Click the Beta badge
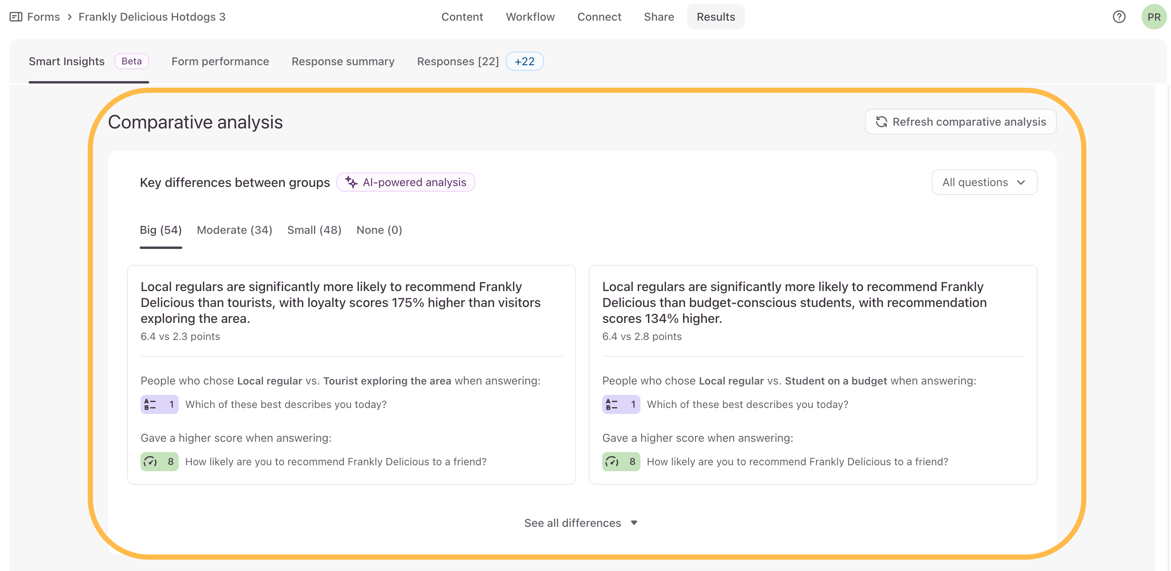Viewport: 1171px width, 571px height. [131, 61]
